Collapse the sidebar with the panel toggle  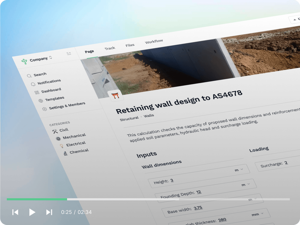69,53
